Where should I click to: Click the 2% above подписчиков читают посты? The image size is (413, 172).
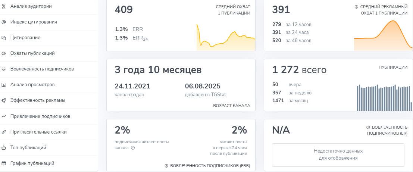point(122,130)
